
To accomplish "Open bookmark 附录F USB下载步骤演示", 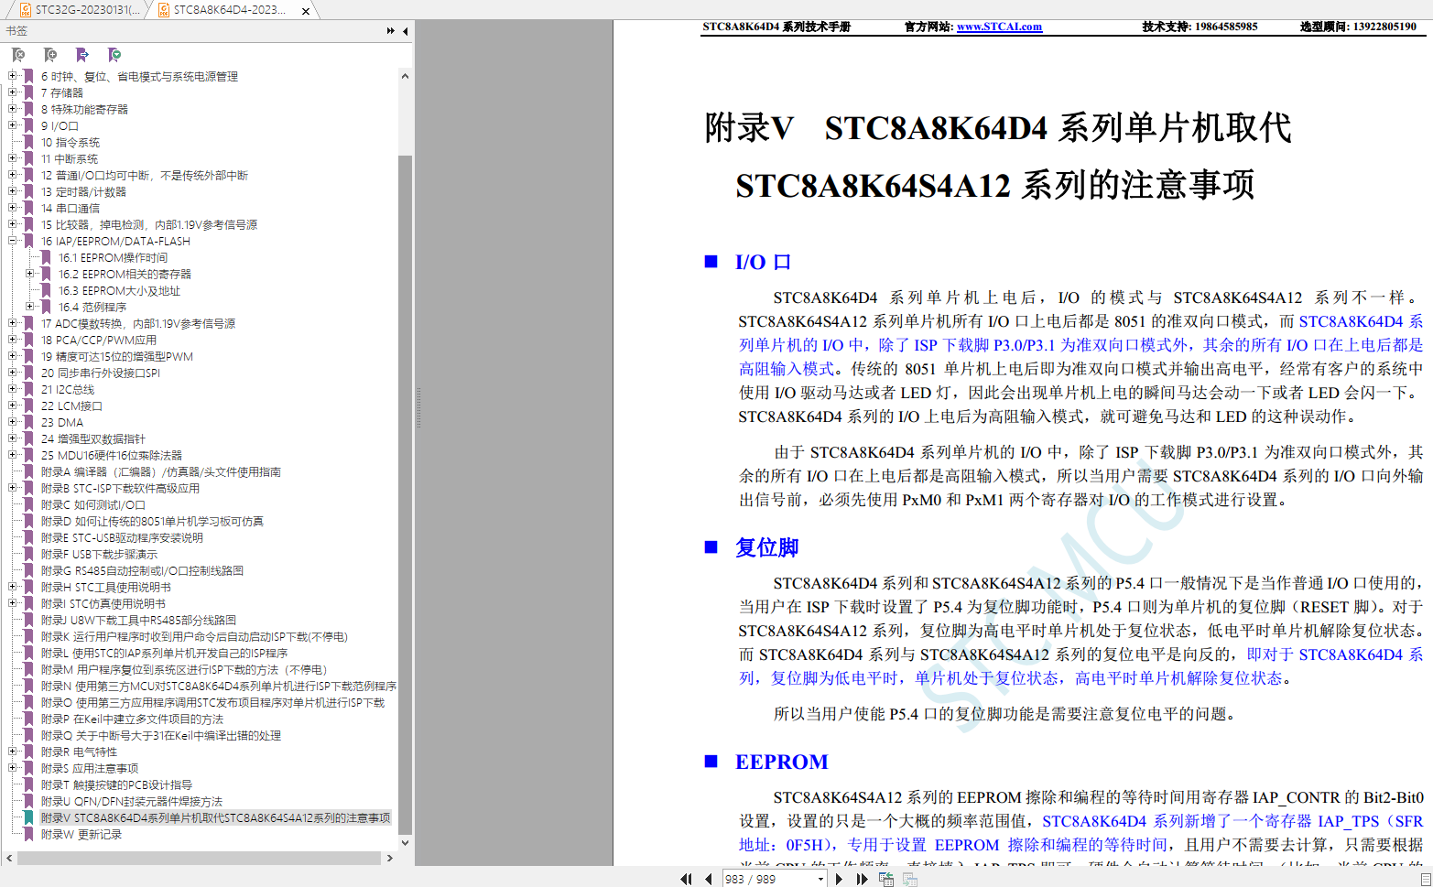I will coord(99,554).
